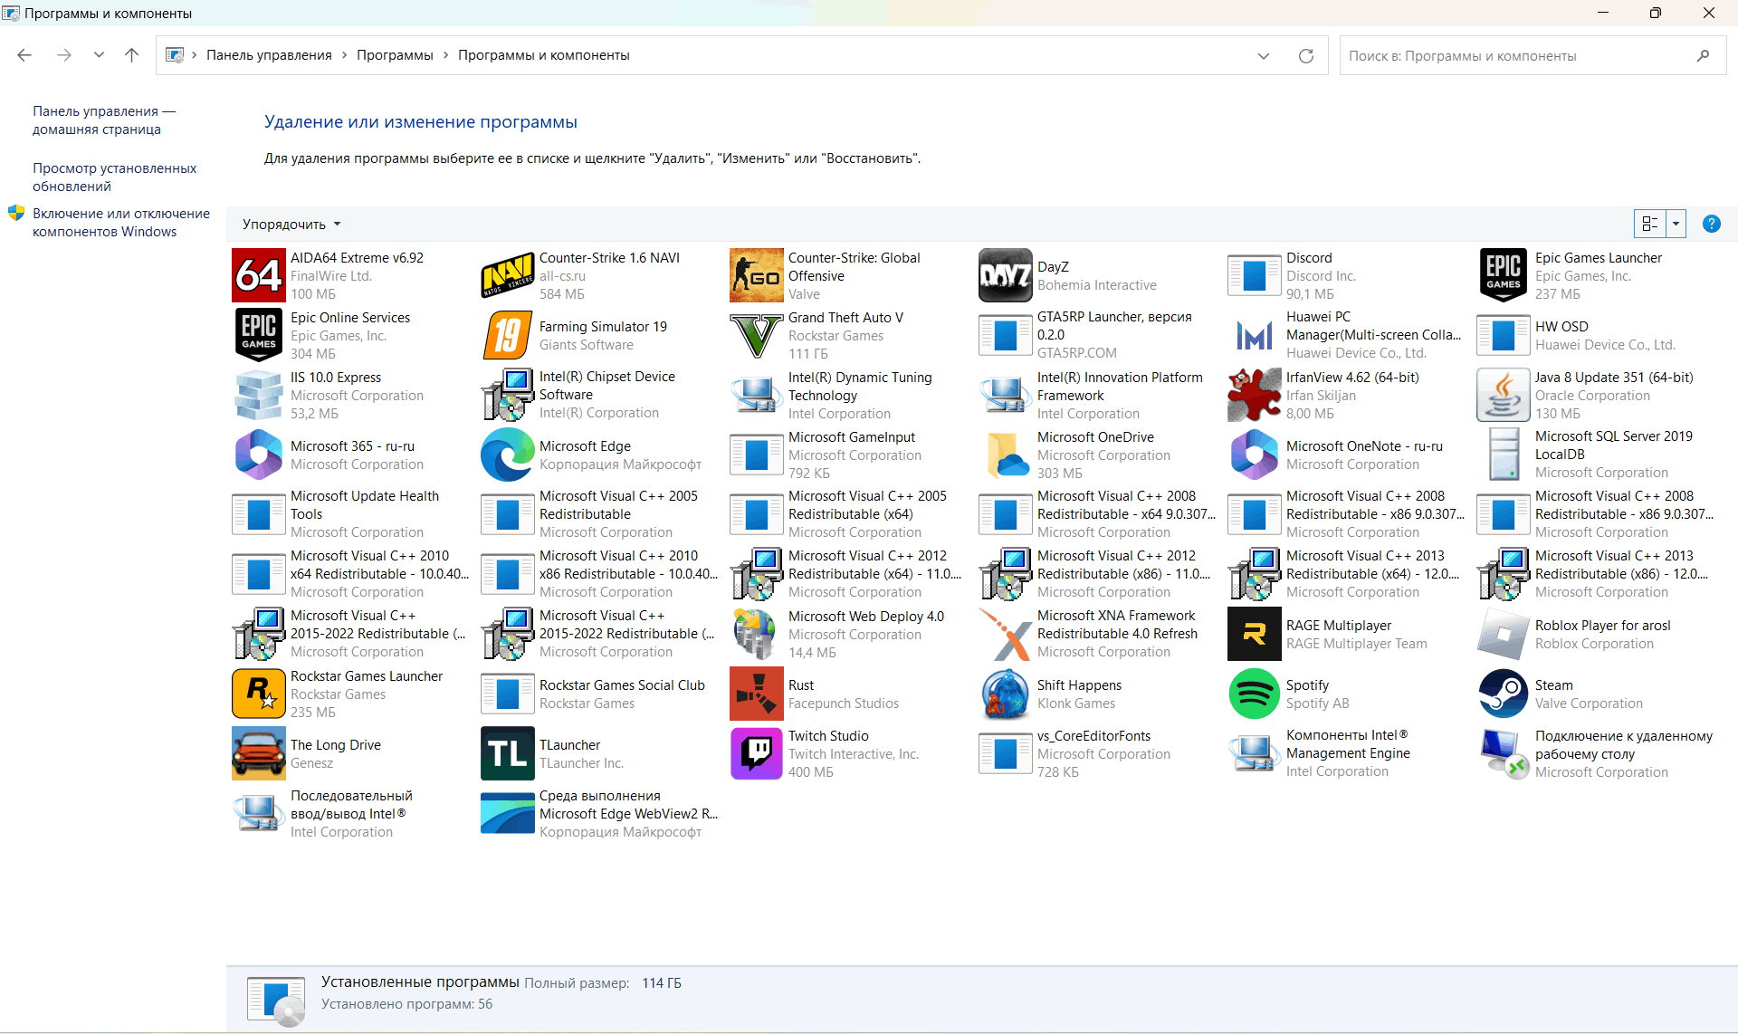Viewport: 1738px width, 1034px height.
Task: Click the Rust game icon
Action: (x=757, y=694)
